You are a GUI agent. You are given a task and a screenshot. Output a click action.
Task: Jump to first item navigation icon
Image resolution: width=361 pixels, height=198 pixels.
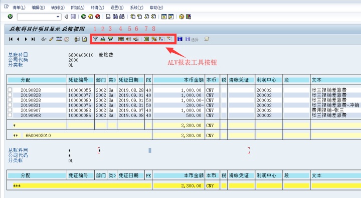point(11,39)
